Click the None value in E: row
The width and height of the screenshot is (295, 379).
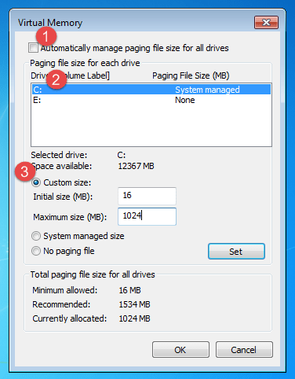[185, 100]
